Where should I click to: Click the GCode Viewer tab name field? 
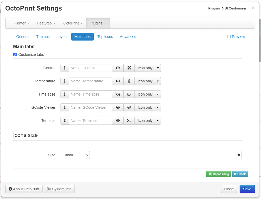(91, 107)
